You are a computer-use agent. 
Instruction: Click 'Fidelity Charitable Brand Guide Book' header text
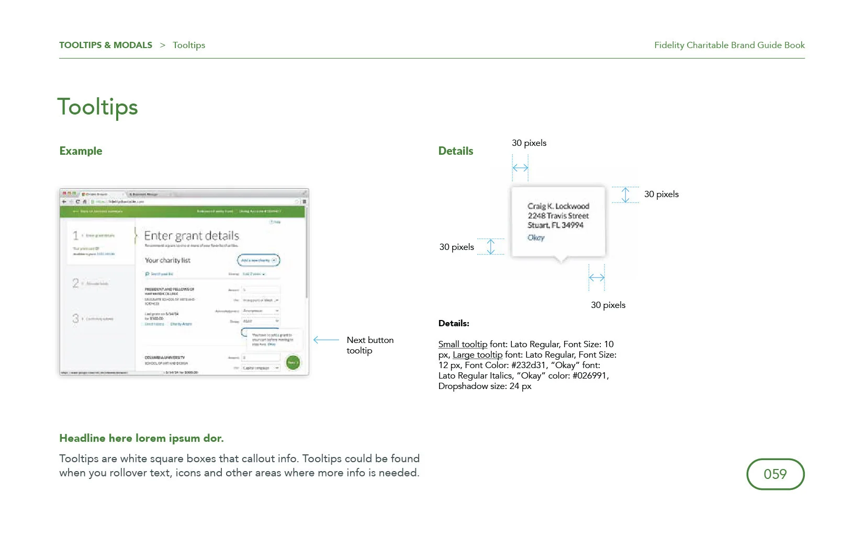click(730, 45)
